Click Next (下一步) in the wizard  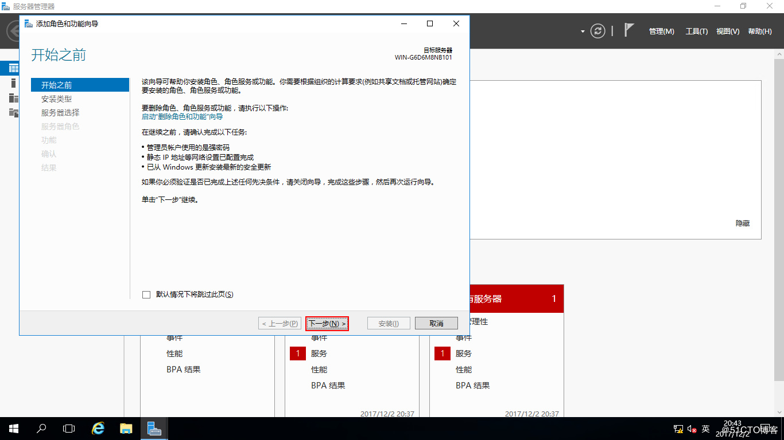click(x=327, y=324)
